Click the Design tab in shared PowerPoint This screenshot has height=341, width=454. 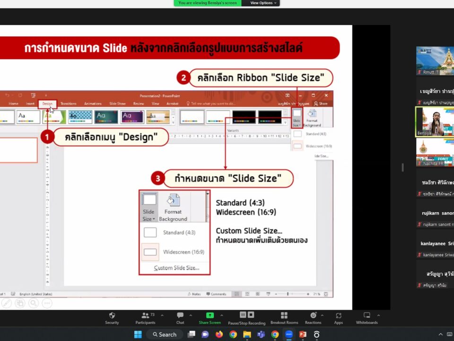point(47,104)
